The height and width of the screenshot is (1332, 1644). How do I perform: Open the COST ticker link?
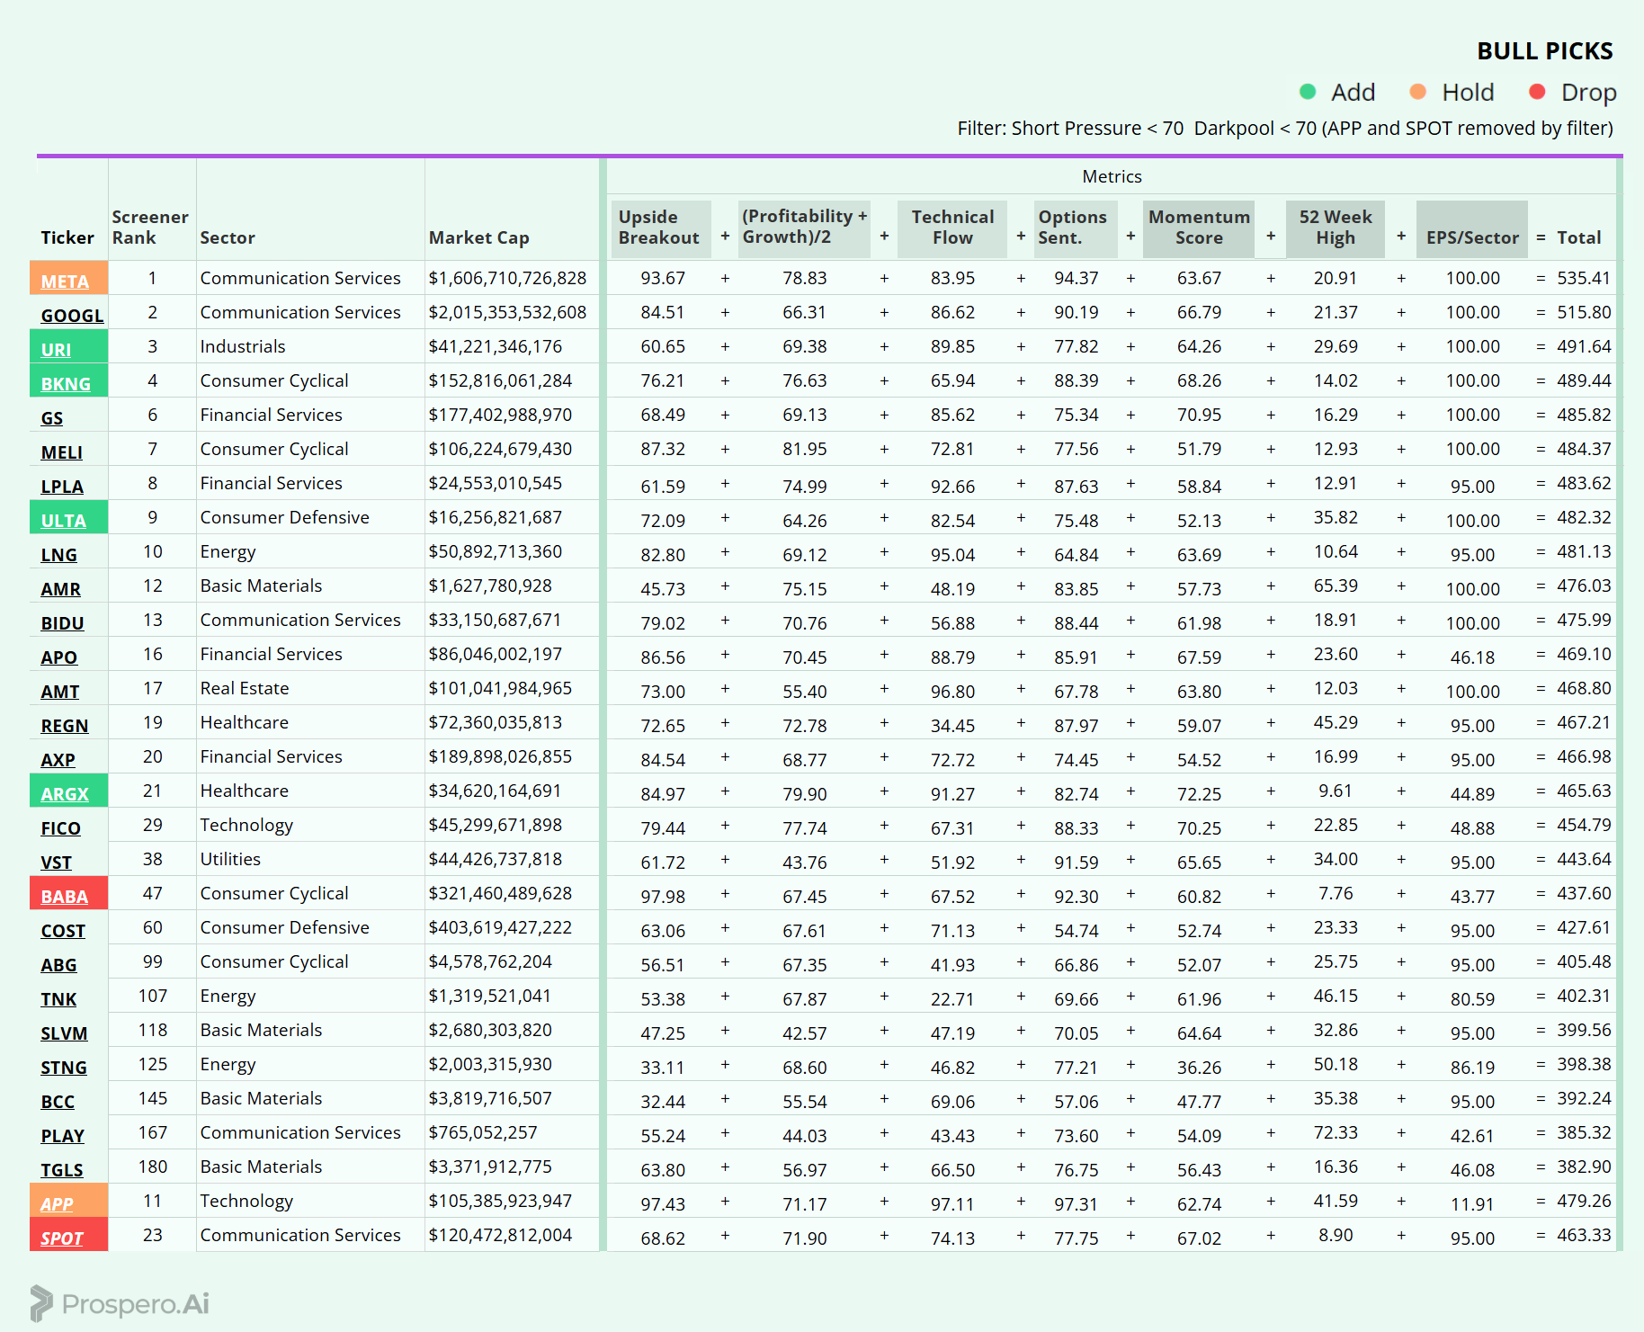63,931
